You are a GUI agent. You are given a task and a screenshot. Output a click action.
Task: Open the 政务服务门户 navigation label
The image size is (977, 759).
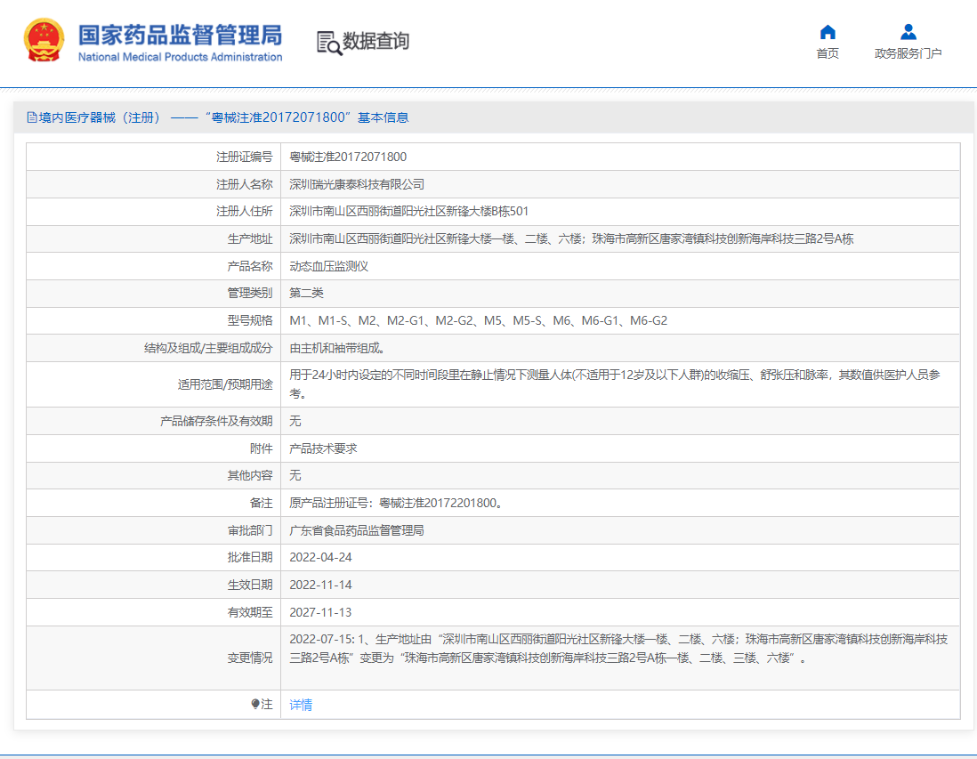908,53
